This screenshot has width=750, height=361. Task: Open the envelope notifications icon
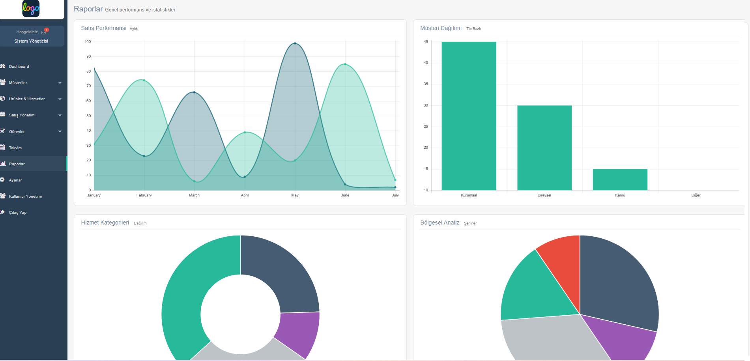click(44, 32)
